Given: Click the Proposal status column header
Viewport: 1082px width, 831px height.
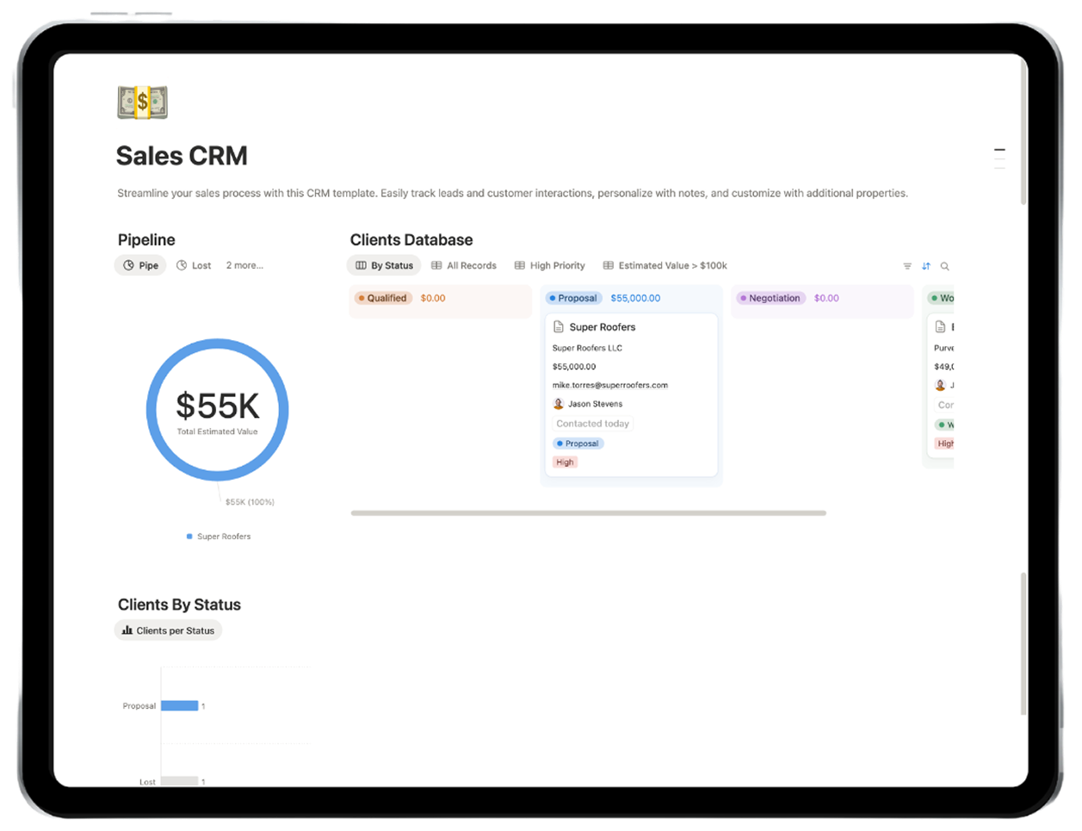Looking at the screenshot, I should pyautogui.click(x=574, y=298).
